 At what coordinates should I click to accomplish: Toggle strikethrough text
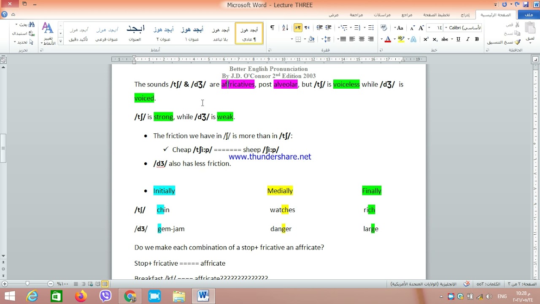click(445, 39)
